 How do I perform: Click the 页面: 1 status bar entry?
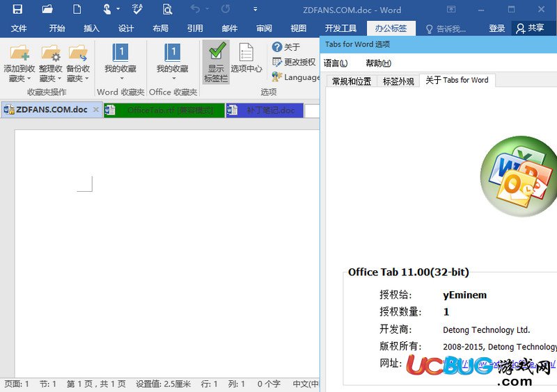tap(17, 384)
